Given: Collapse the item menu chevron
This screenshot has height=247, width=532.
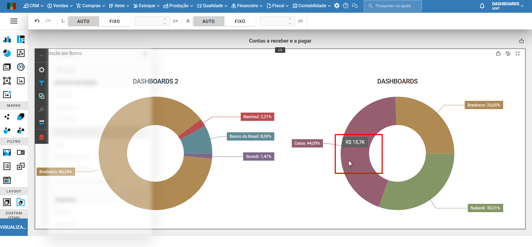Looking at the screenshot, I should (42, 56).
